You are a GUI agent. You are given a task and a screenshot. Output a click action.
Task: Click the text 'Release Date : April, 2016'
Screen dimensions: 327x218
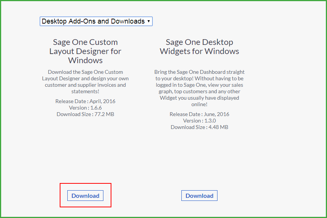[85, 101]
